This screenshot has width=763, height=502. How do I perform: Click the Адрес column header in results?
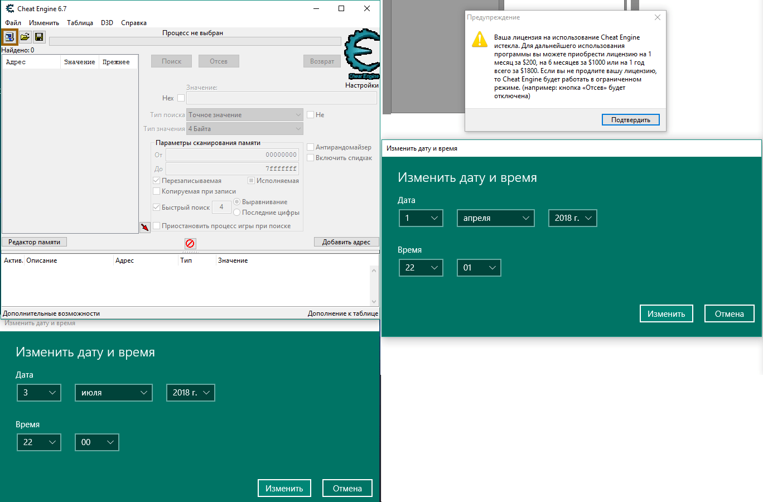click(31, 62)
